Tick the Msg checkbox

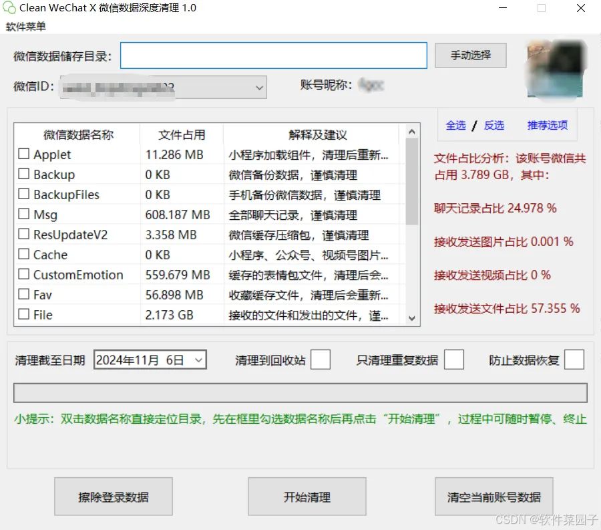(x=24, y=214)
